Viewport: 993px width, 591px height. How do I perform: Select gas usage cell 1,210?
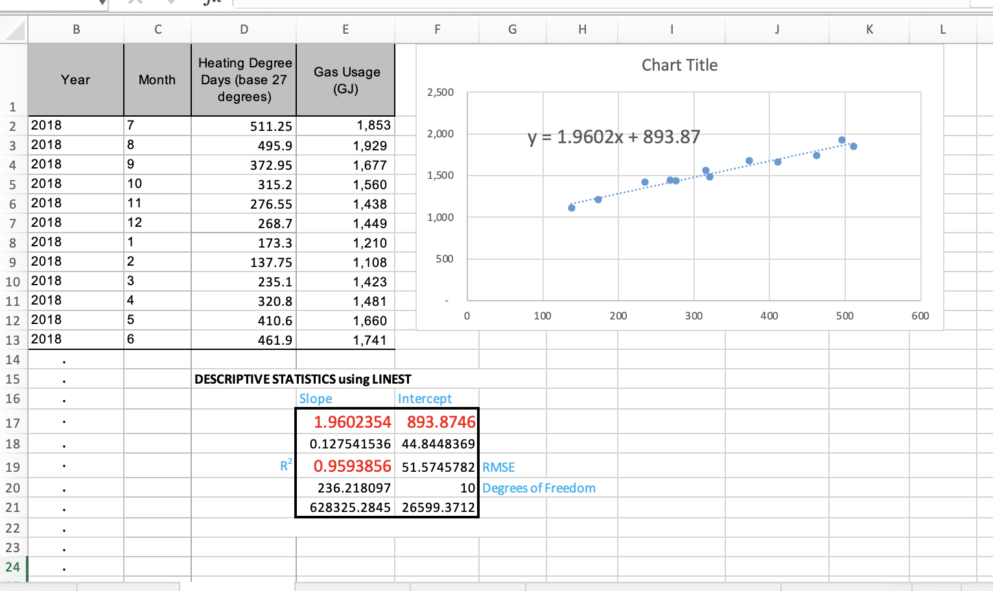coord(345,242)
